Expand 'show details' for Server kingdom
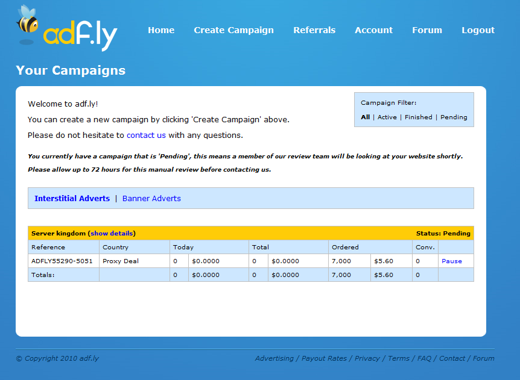 point(112,234)
